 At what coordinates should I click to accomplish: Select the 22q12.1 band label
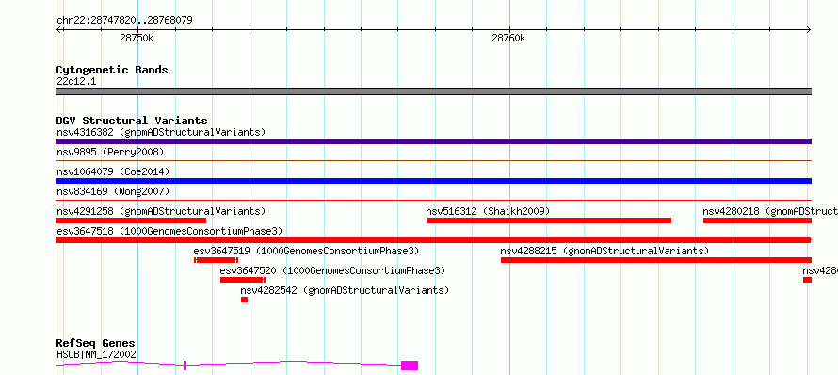(76, 82)
